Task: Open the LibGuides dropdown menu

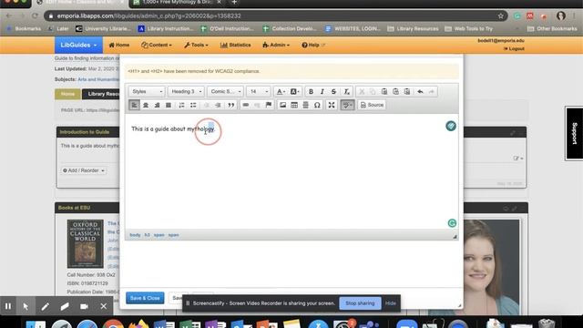Action: pos(78,45)
